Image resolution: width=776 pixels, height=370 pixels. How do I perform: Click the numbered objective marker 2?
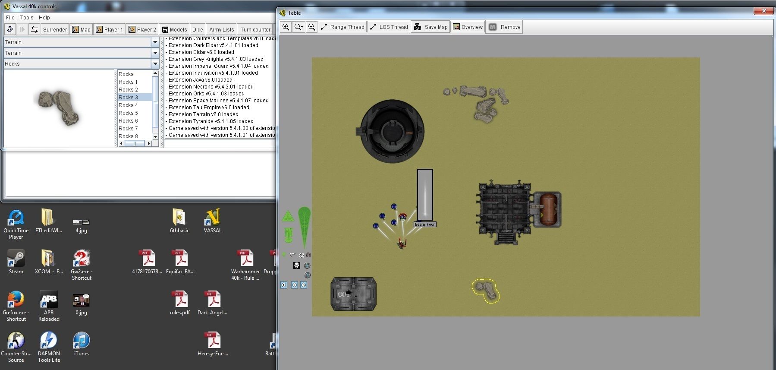(294, 285)
